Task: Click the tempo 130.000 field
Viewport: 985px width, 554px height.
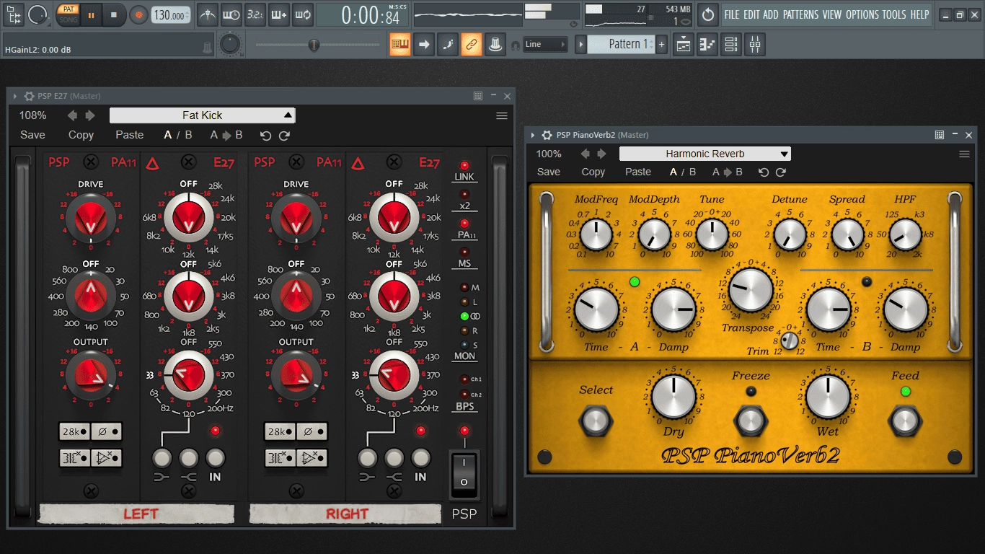Action: [171, 15]
